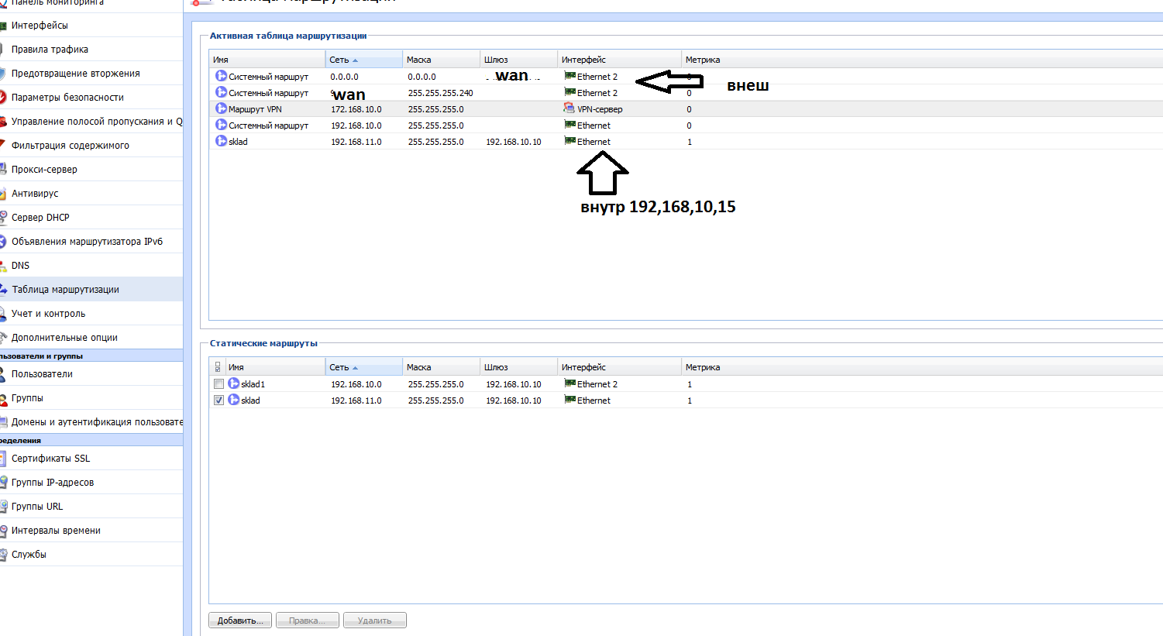Click Ethernet interface icon in sklad static route row
This screenshot has width=1163, height=636.
[569, 401]
